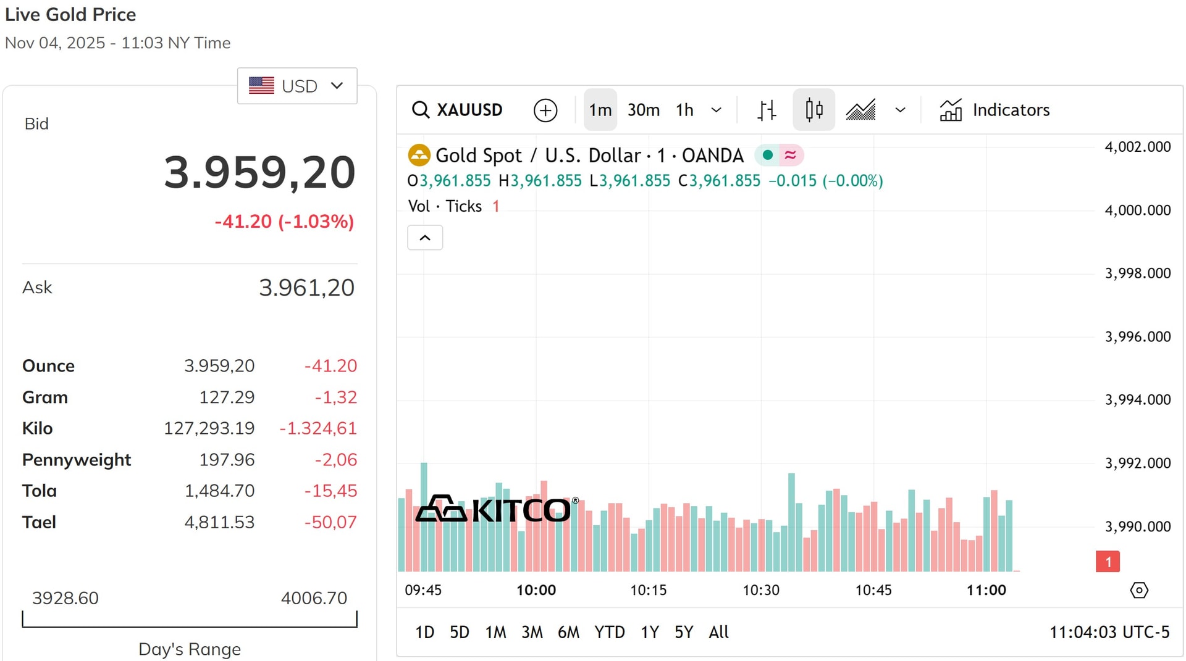The height and width of the screenshot is (661, 1186).
Task: Click the 5Y range button
Action: [684, 632]
